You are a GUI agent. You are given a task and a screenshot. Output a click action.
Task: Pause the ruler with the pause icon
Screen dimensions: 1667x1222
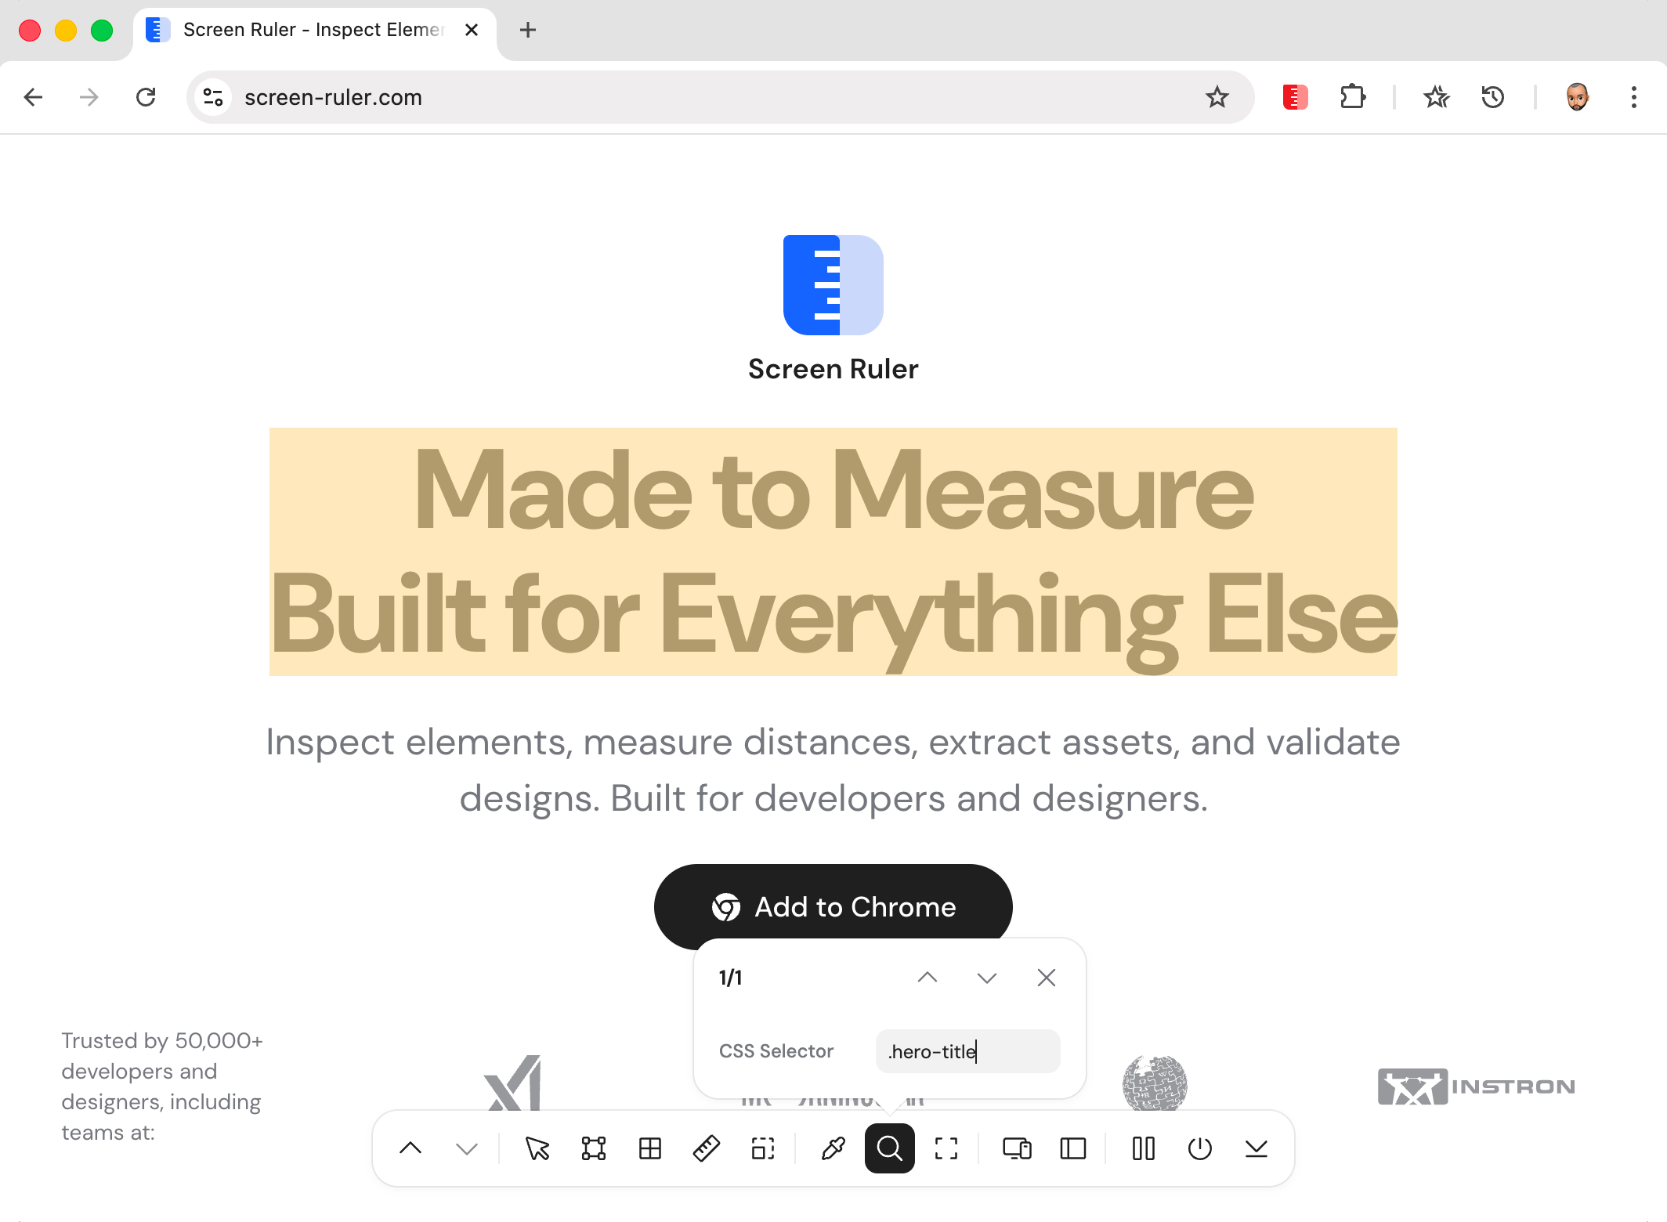(x=1144, y=1148)
